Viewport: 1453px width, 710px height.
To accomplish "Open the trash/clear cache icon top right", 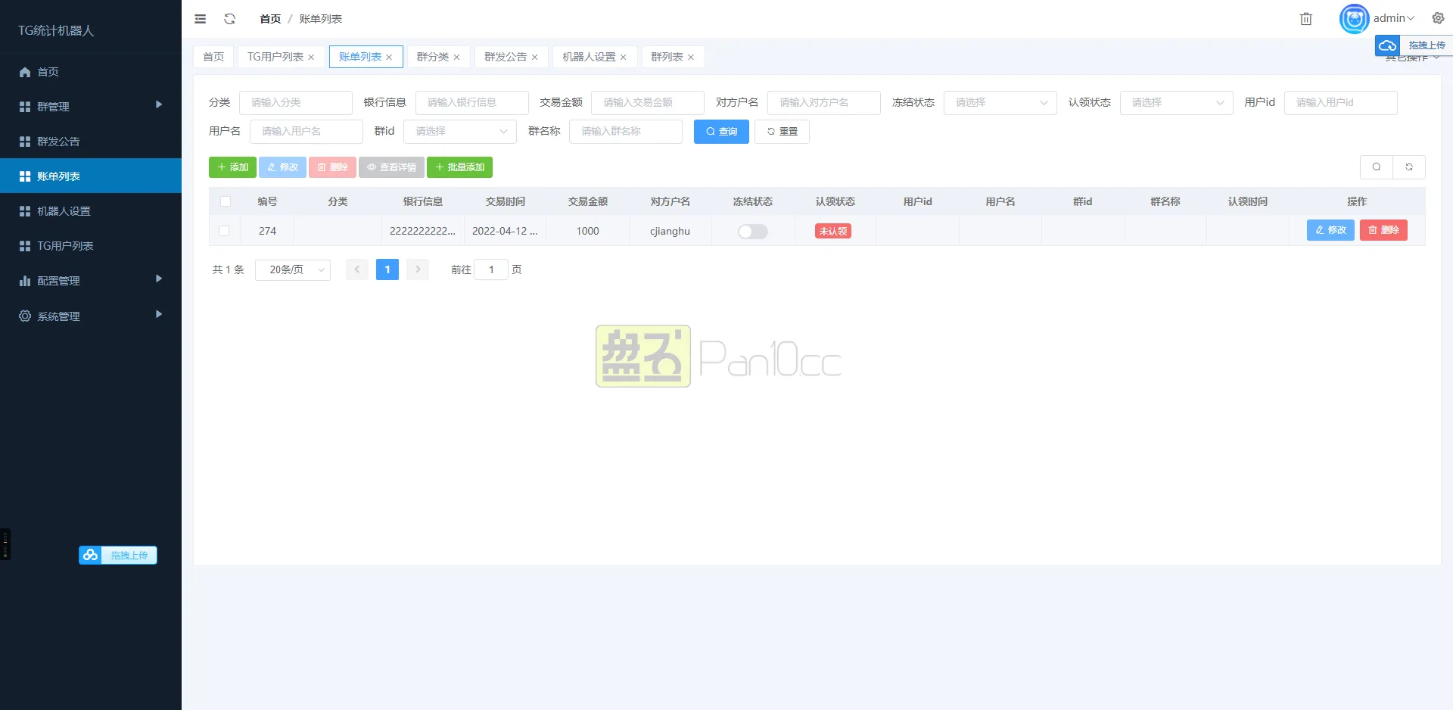I will [x=1305, y=18].
